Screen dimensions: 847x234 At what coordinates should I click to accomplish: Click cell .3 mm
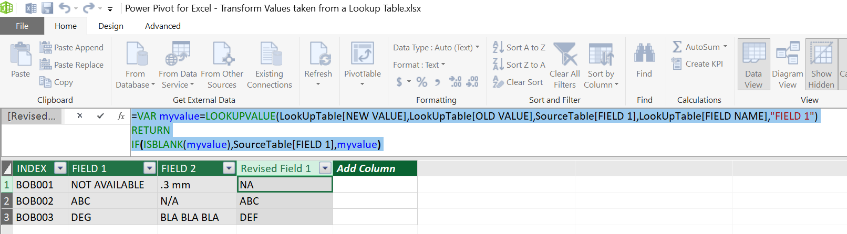pos(197,184)
